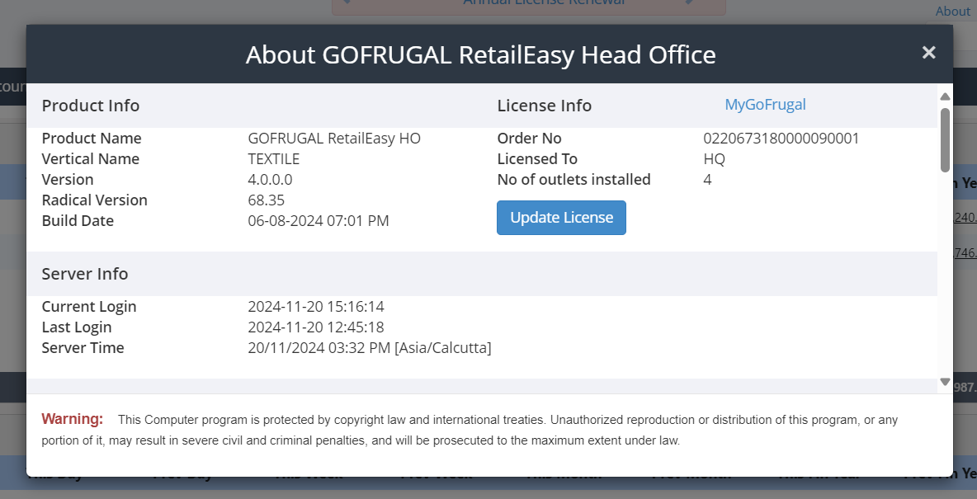Click the License Info section header
Screen dimensions: 977x499
pos(544,106)
